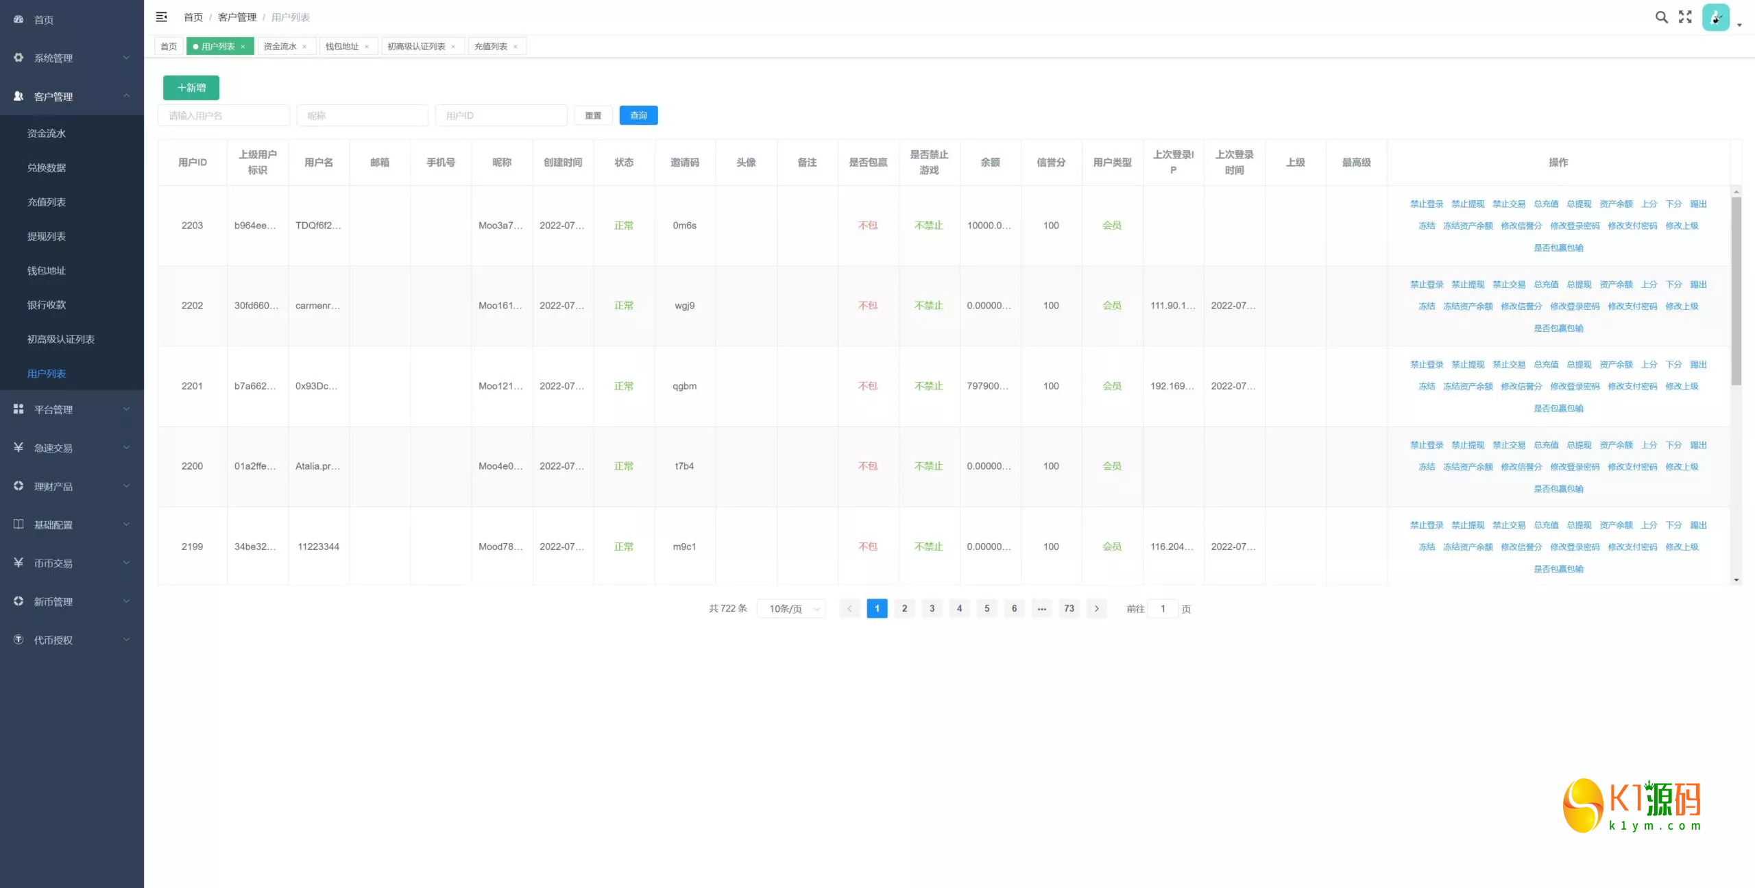
Task: Close the 资金流水 tab via x icon
Action: (304, 47)
